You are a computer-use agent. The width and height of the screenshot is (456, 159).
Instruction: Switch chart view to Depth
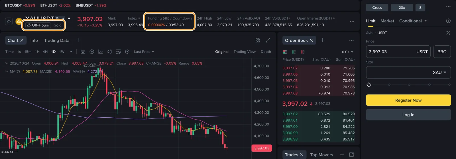[266, 52]
